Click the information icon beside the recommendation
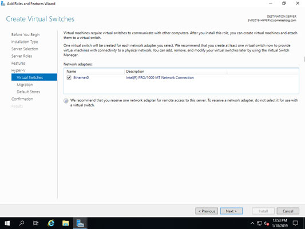 point(66,101)
